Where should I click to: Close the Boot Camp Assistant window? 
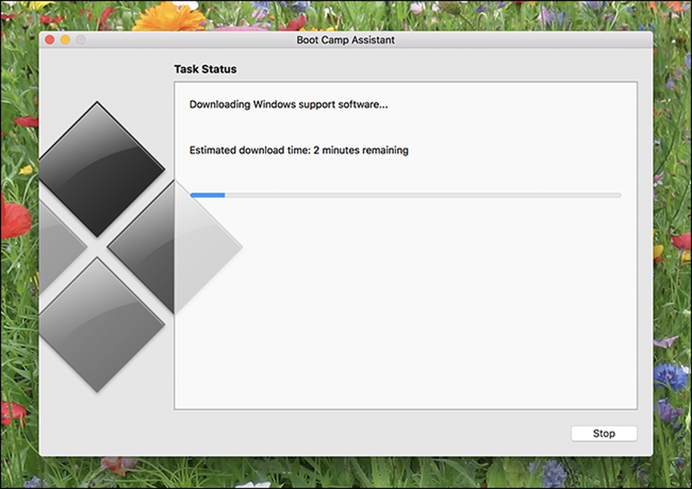(x=50, y=39)
